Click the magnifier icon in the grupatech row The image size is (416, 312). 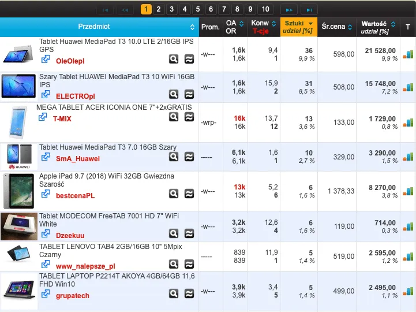pyautogui.click(x=174, y=294)
